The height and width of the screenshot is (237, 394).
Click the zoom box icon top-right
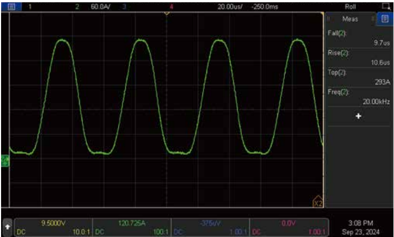pos(386,6)
